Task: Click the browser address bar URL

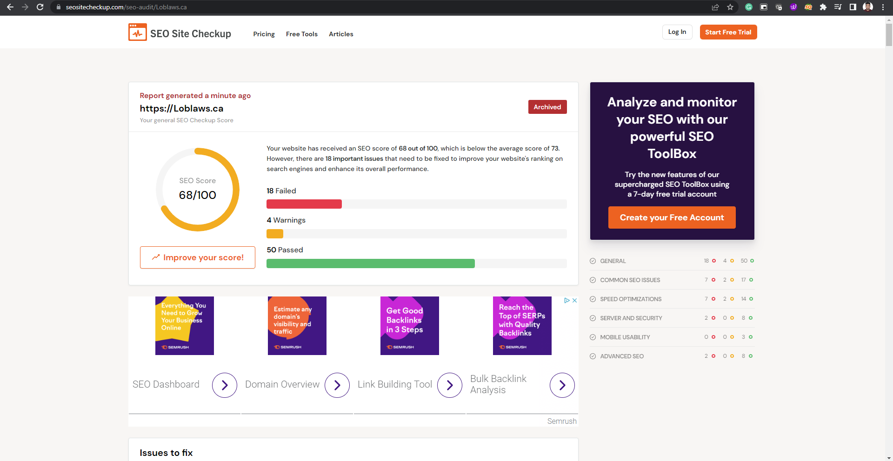Action: [x=126, y=7]
